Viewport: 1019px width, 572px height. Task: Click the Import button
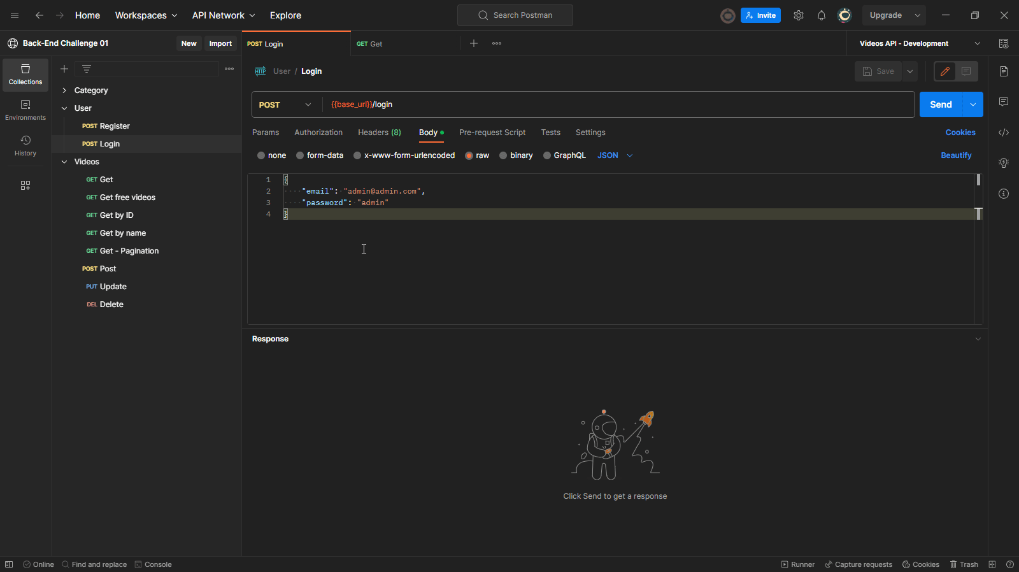click(x=220, y=43)
